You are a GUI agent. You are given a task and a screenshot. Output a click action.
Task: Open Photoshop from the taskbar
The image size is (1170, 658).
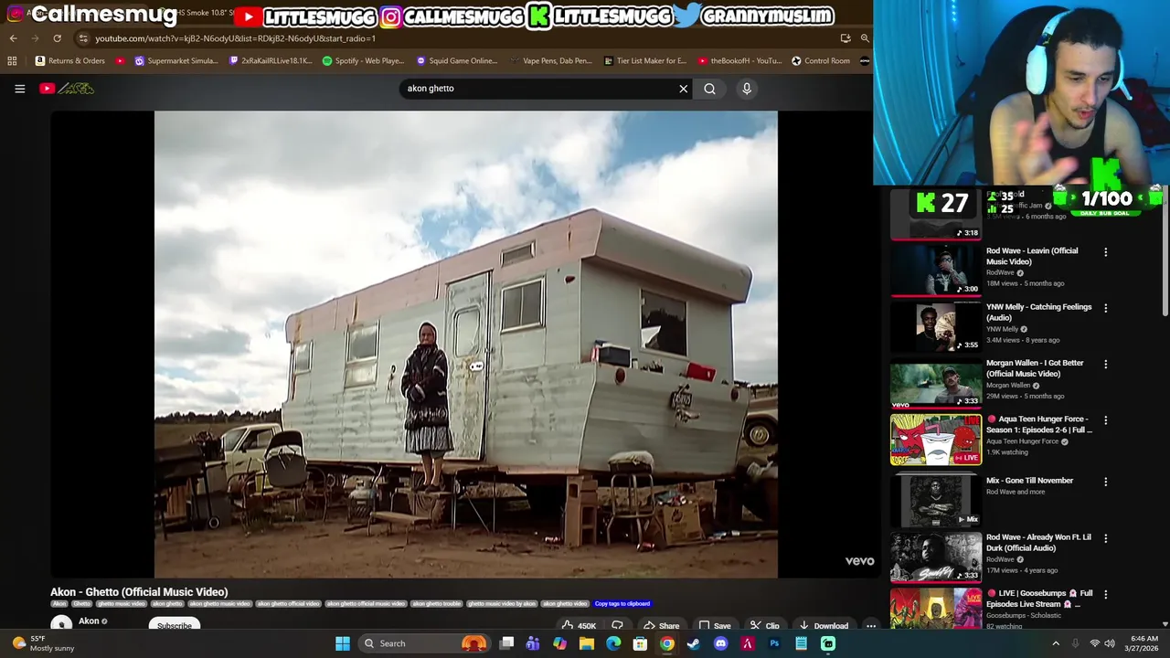[x=774, y=643]
